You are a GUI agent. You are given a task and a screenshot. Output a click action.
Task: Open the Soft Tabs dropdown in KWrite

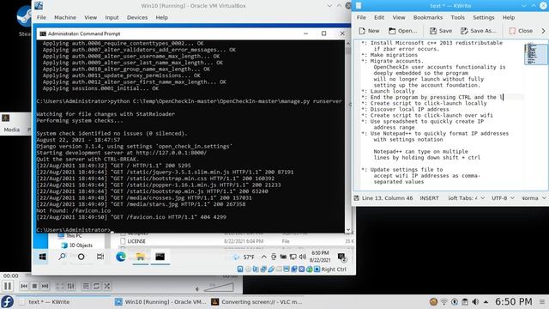pos(466,198)
